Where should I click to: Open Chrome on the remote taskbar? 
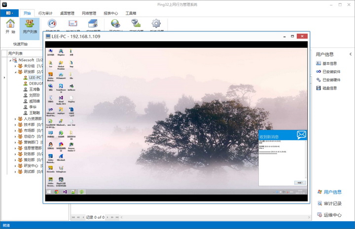click(x=57, y=192)
